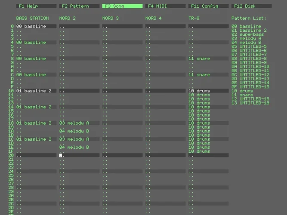Pick '0F UNTITLED-15' in Pattern List
This screenshot has height=215, width=287.
click(x=250, y=86)
